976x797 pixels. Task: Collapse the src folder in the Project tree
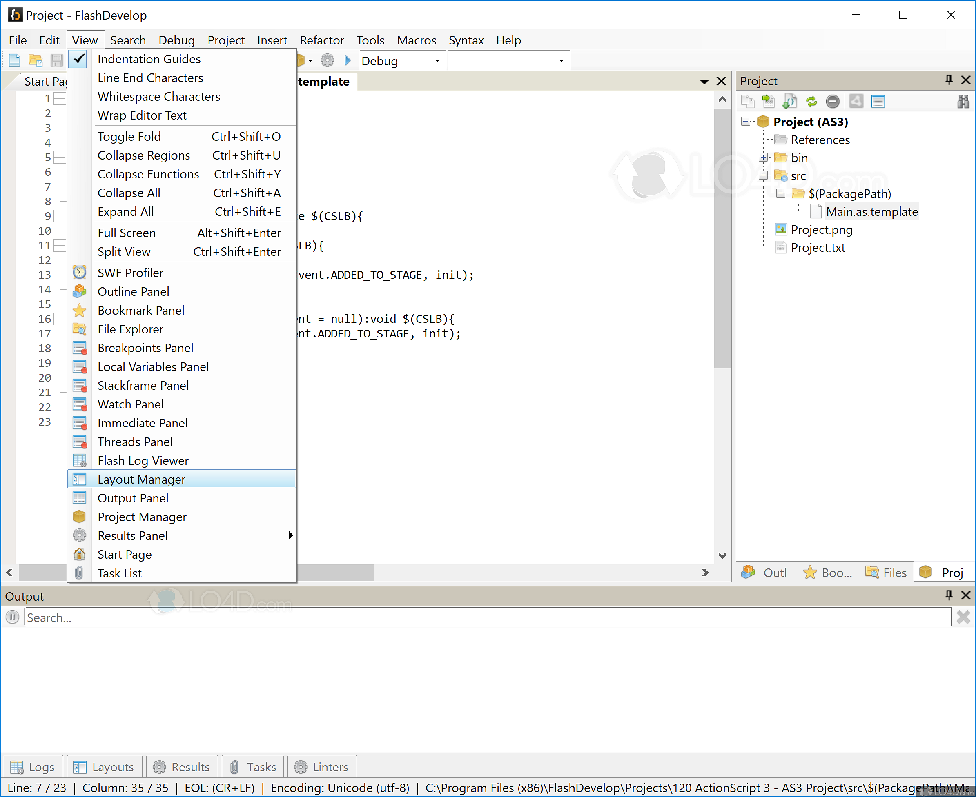(x=763, y=175)
